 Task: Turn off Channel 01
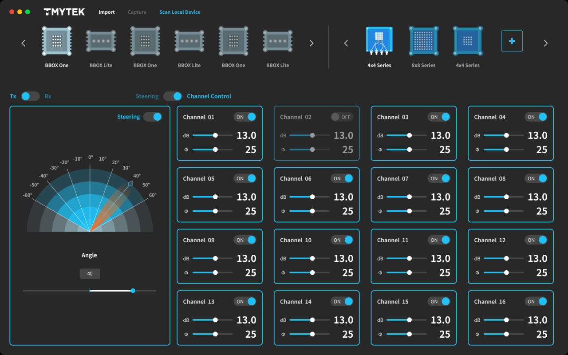[245, 117]
